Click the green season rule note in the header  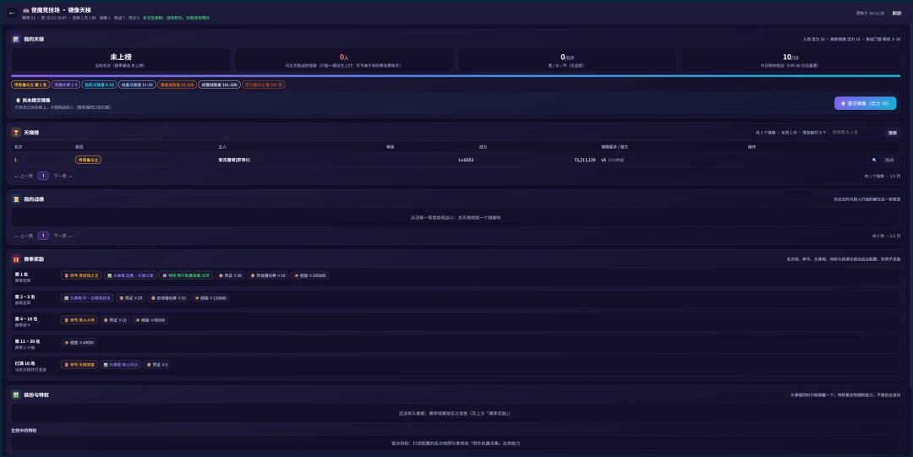pyautogui.click(x=176, y=18)
